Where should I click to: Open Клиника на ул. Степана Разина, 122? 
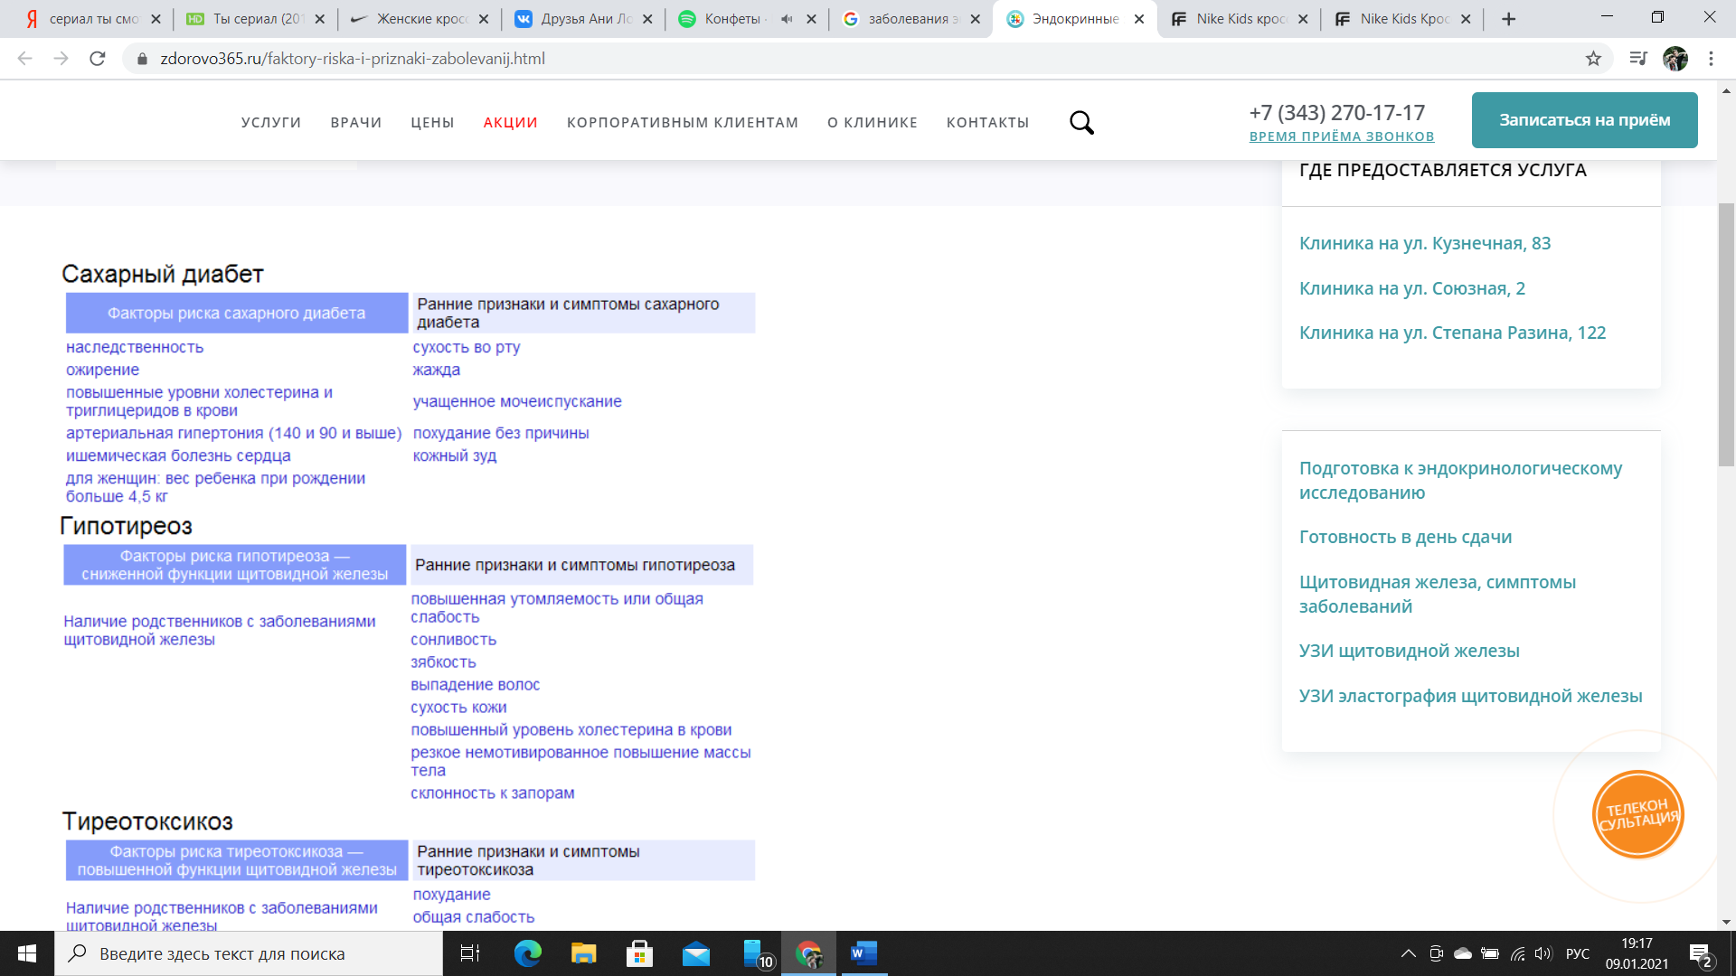click(x=1452, y=333)
